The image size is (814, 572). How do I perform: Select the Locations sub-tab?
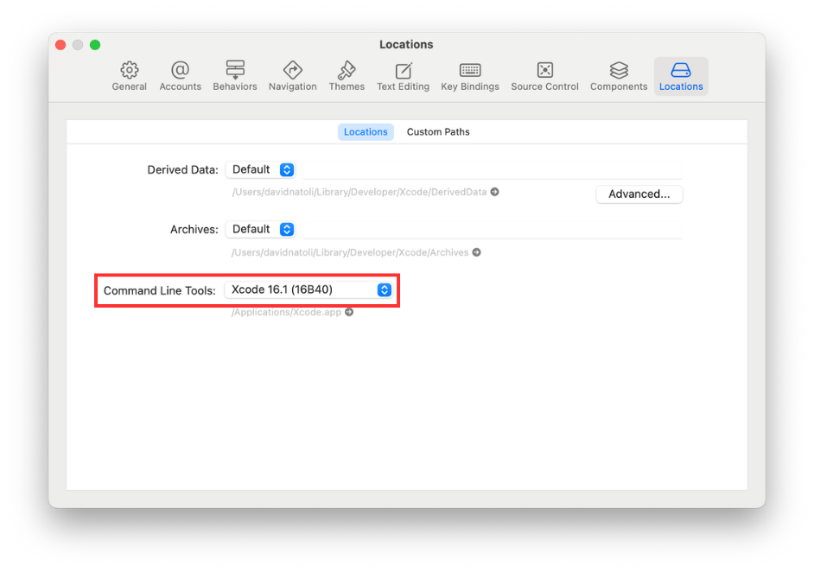point(366,132)
